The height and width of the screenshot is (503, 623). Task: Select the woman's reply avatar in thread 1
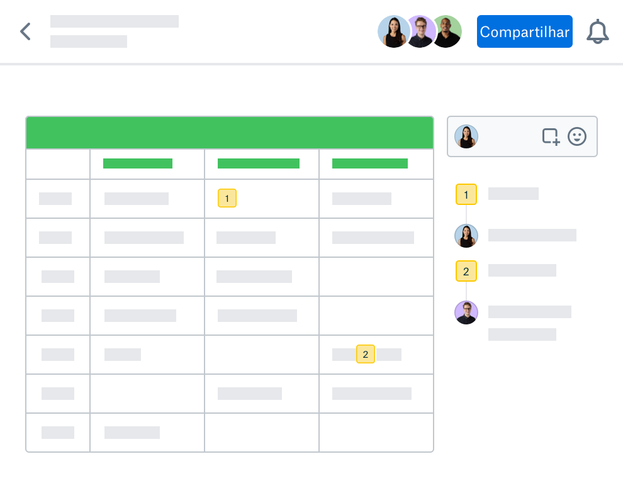(x=466, y=236)
